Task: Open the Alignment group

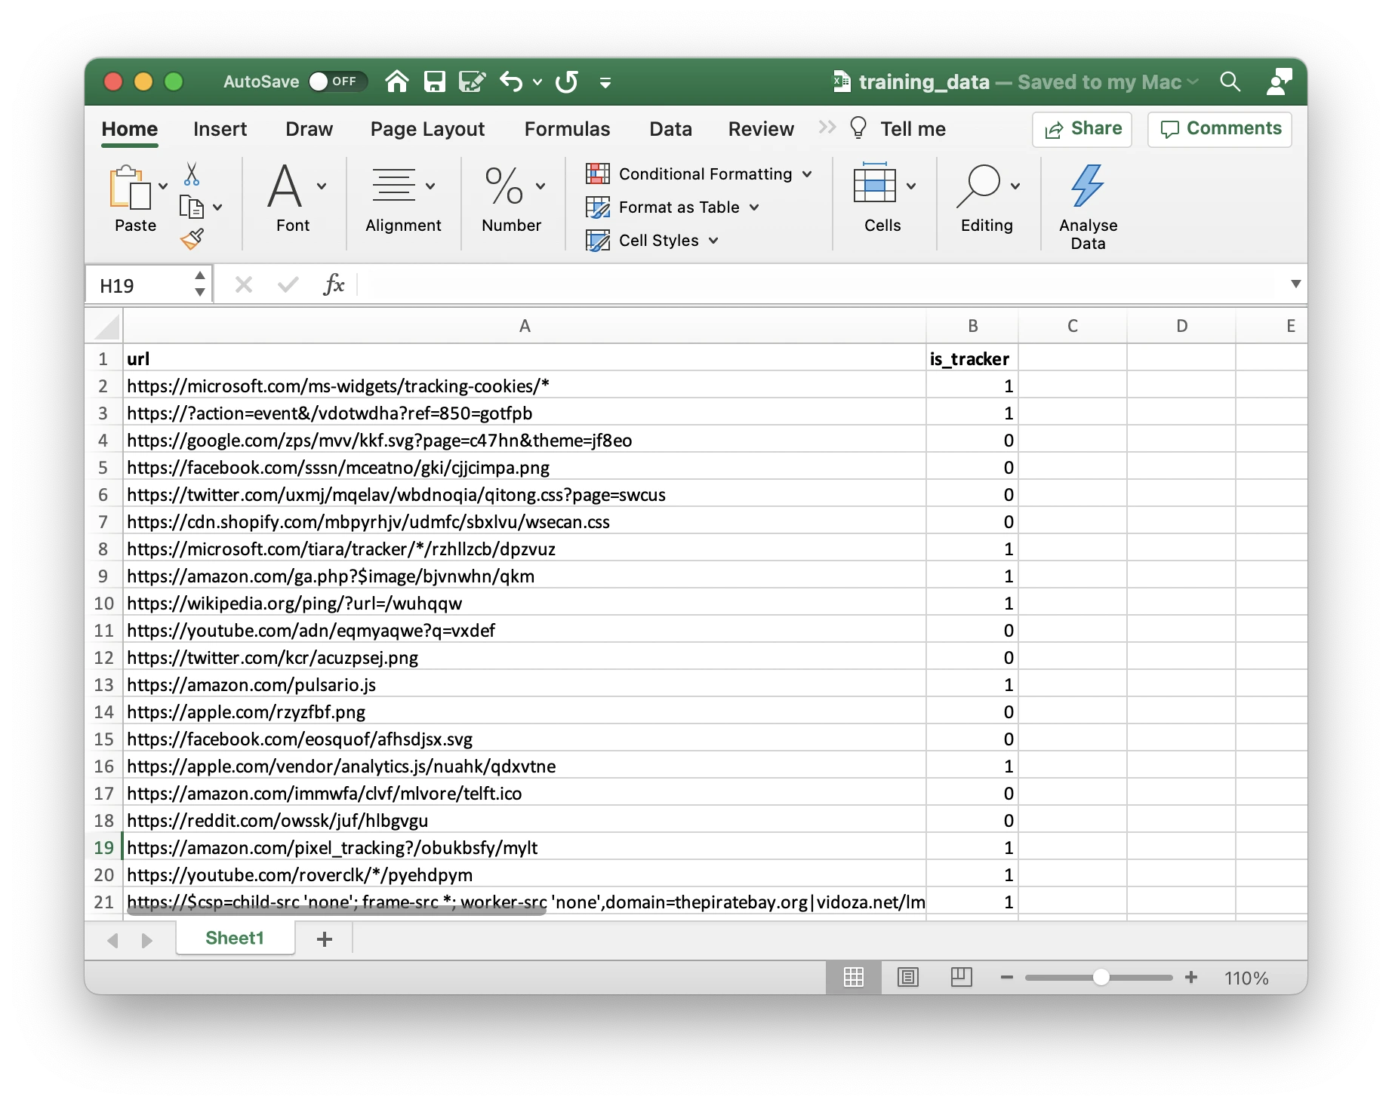Action: (403, 199)
